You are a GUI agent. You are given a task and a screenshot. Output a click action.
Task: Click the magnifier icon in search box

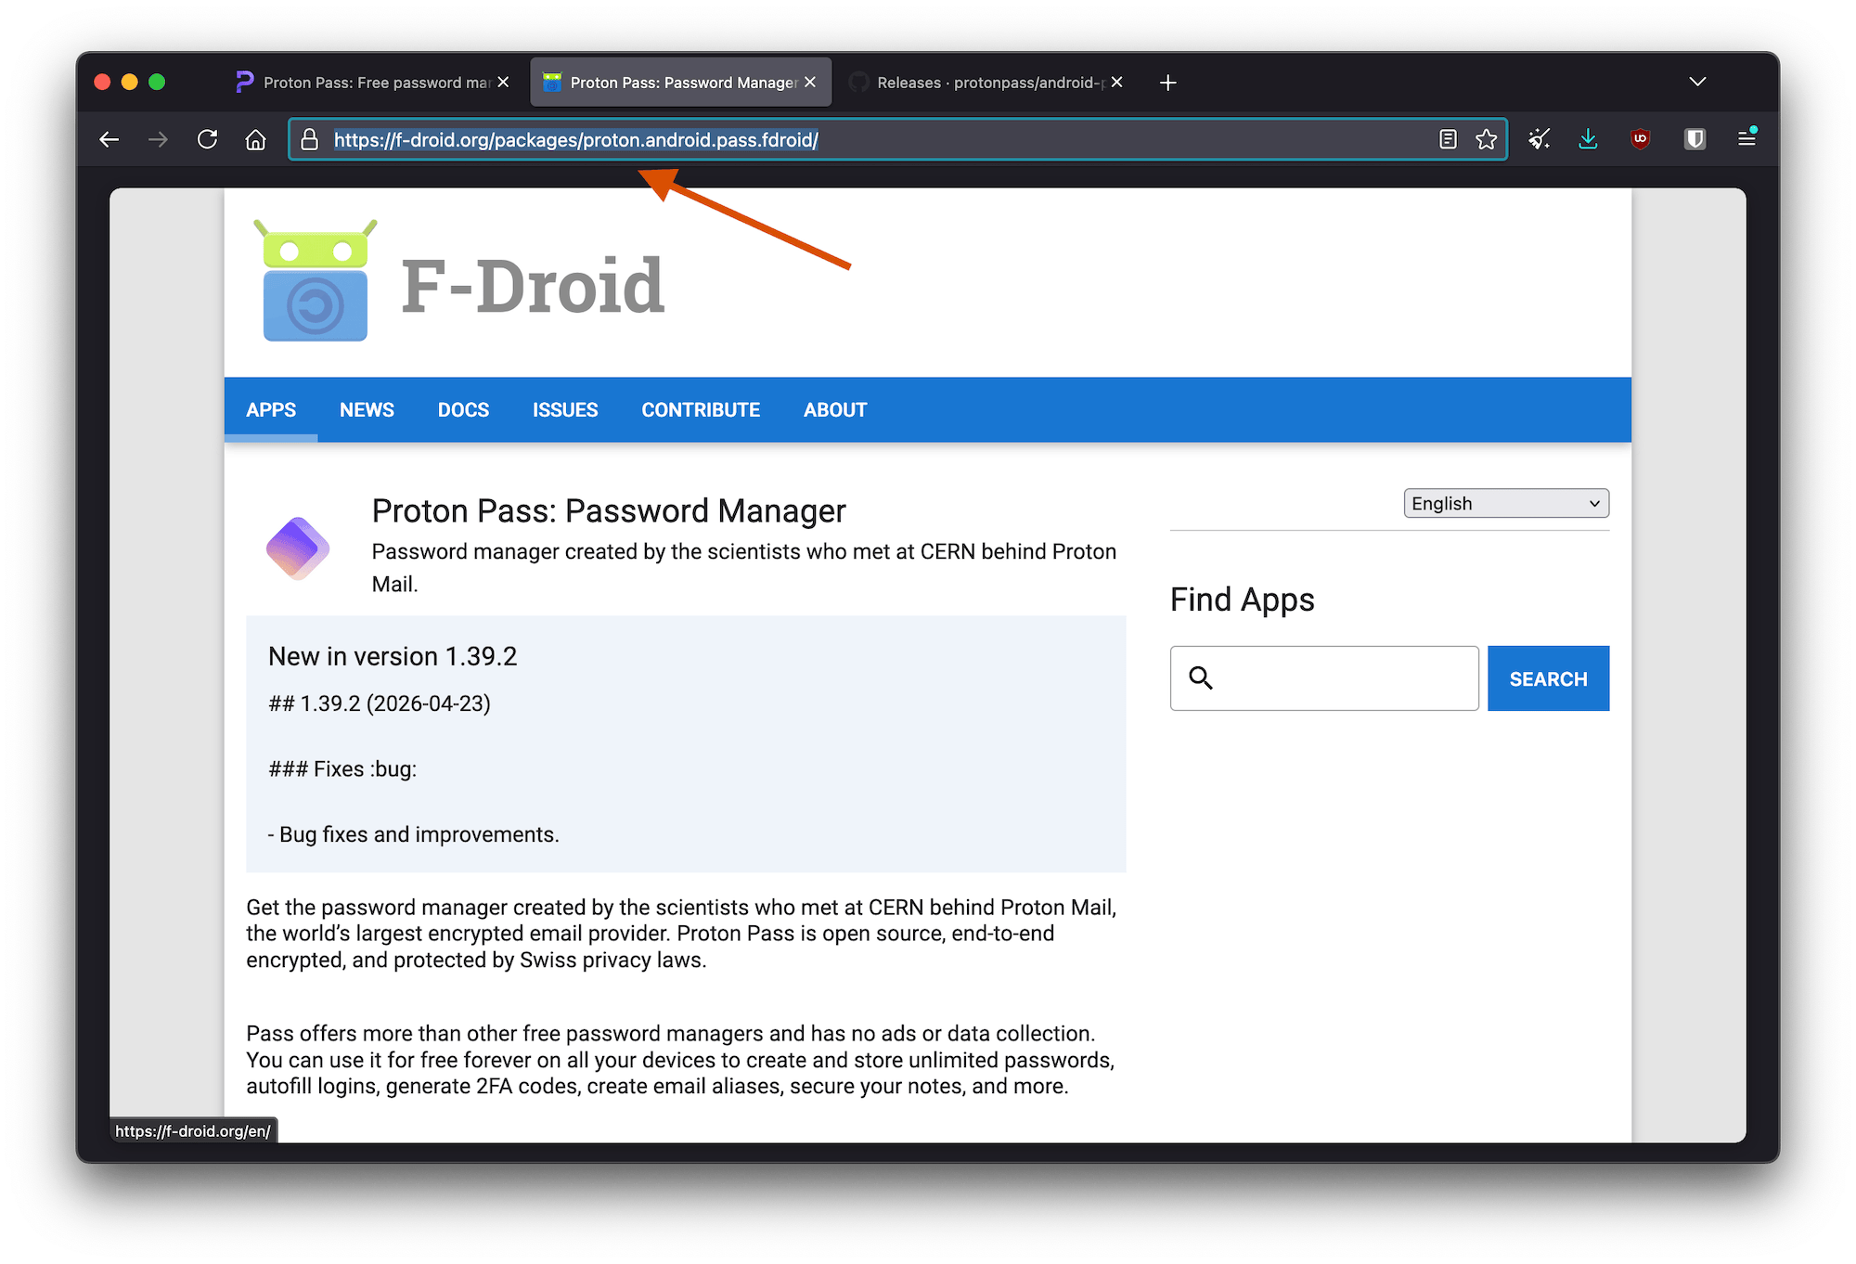click(x=1201, y=678)
